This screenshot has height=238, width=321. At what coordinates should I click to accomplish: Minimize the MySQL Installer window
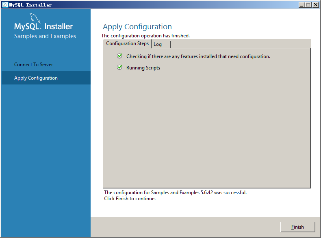(301, 5)
